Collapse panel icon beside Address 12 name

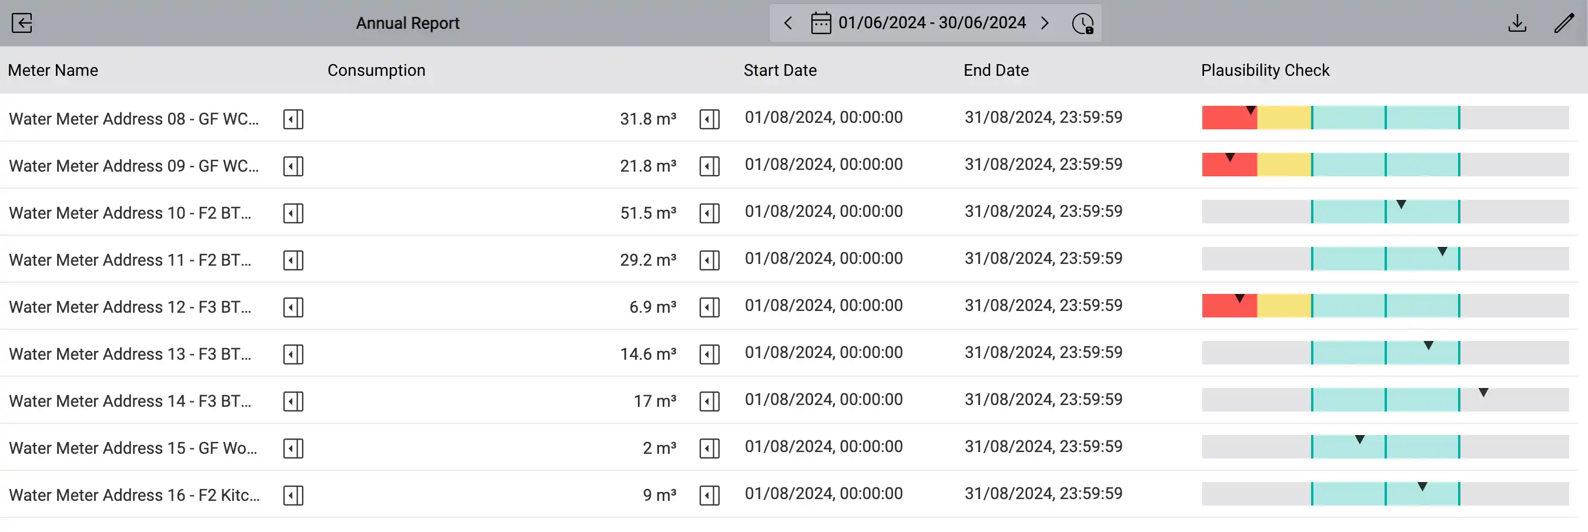[x=293, y=307]
